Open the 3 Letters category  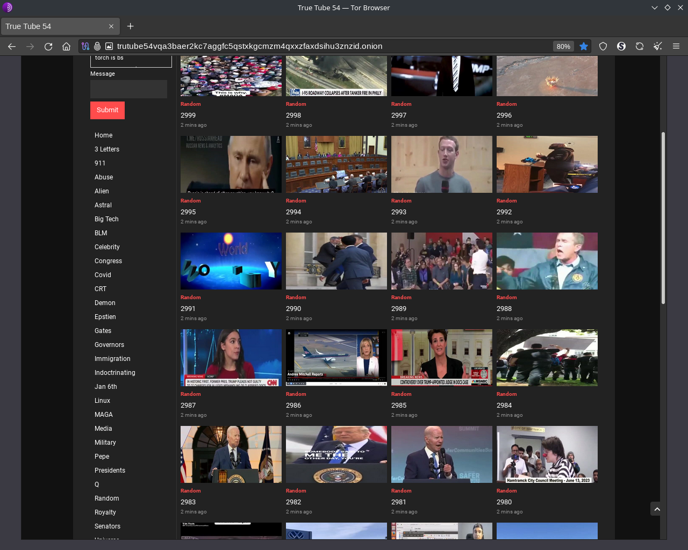(107, 149)
